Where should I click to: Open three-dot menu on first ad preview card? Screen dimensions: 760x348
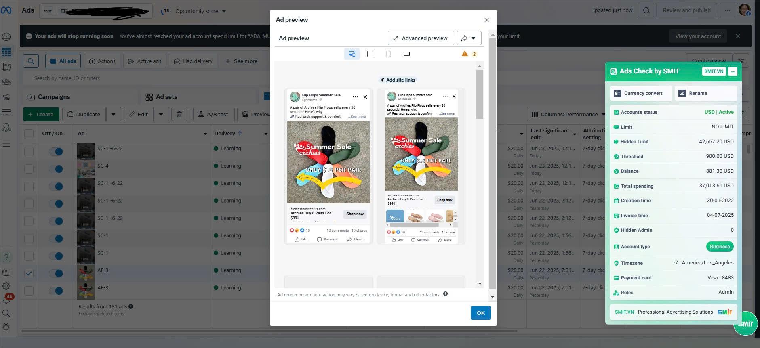coord(355,97)
